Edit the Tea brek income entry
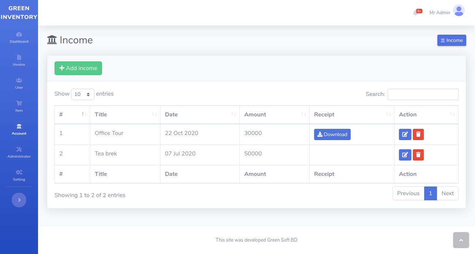 pyautogui.click(x=405, y=155)
